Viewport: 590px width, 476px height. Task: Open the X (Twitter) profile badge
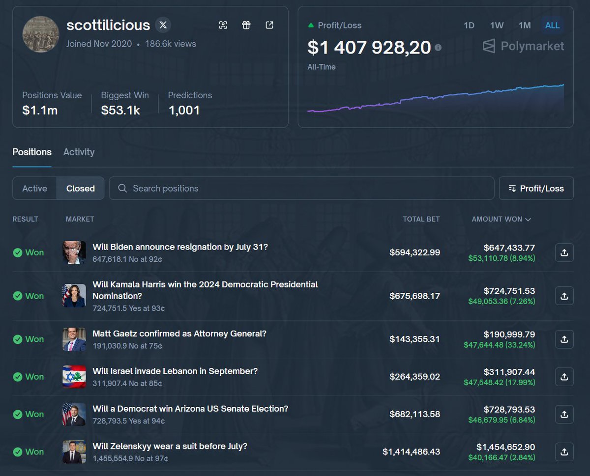163,25
